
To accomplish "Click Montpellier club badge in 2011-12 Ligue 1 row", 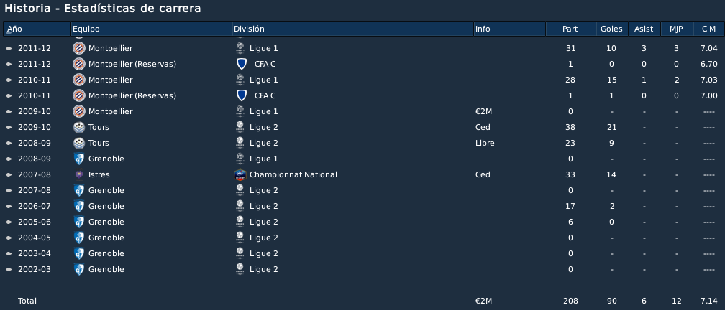I will [x=79, y=48].
